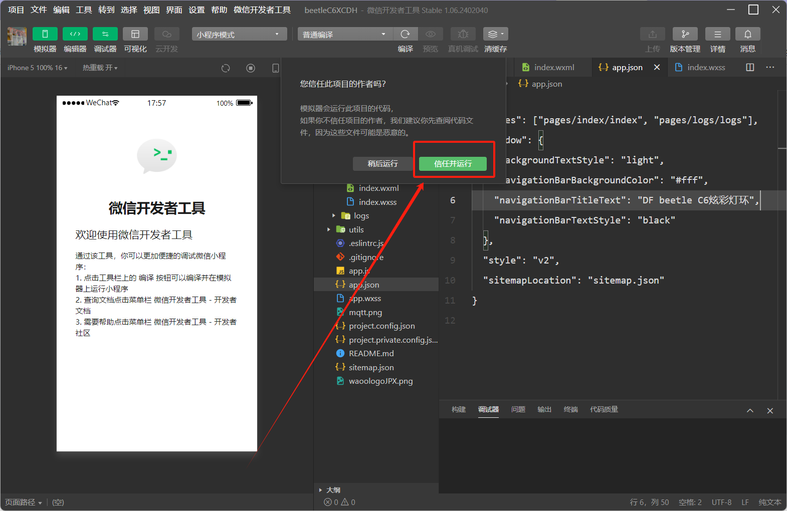Open the 热重载 hot reload dropdown
This screenshot has height=511, width=787.
pyautogui.click(x=100, y=68)
